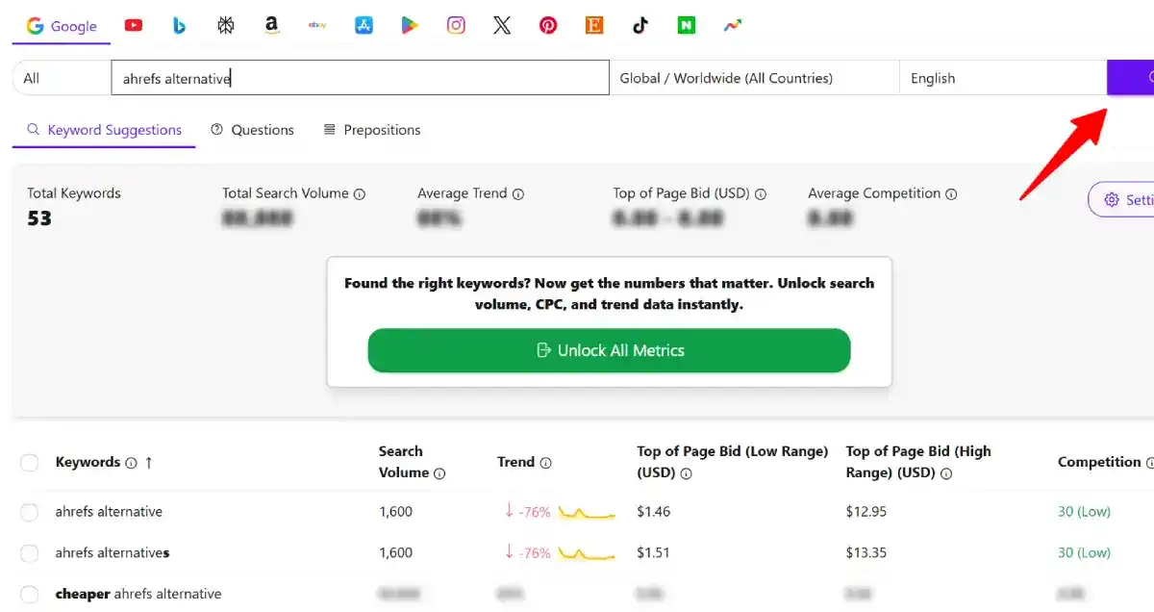Viewport: 1154px width, 612px height.
Task: Click the Total Search Volume info icon
Action: pos(360,194)
